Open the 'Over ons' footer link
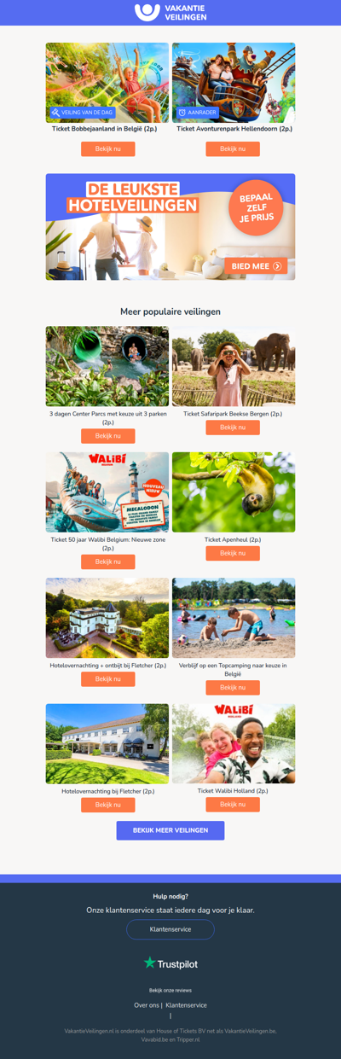 146,1005
